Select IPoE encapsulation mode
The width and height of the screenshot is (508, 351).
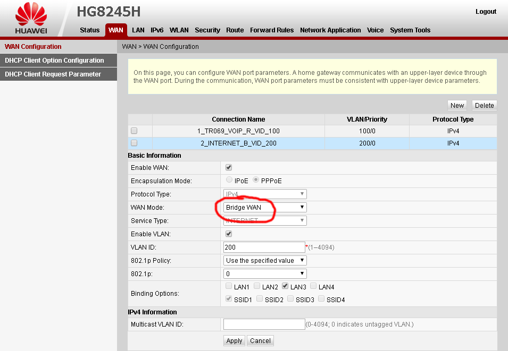229,179
